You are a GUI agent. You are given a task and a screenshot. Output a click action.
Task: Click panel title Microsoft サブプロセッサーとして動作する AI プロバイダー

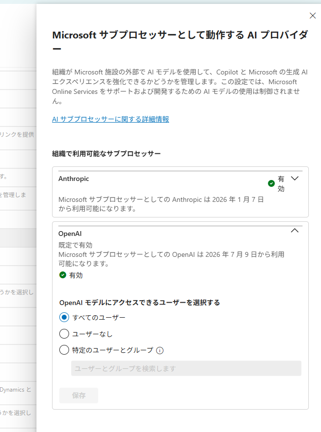pyautogui.click(x=180, y=41)
